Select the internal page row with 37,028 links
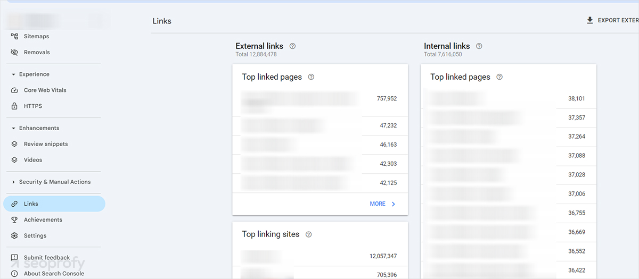Screen dimensions: 639x279 click(x=509, y=175)
